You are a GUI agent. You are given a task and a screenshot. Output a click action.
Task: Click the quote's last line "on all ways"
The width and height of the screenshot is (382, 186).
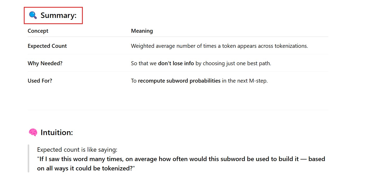coord(86,168)
